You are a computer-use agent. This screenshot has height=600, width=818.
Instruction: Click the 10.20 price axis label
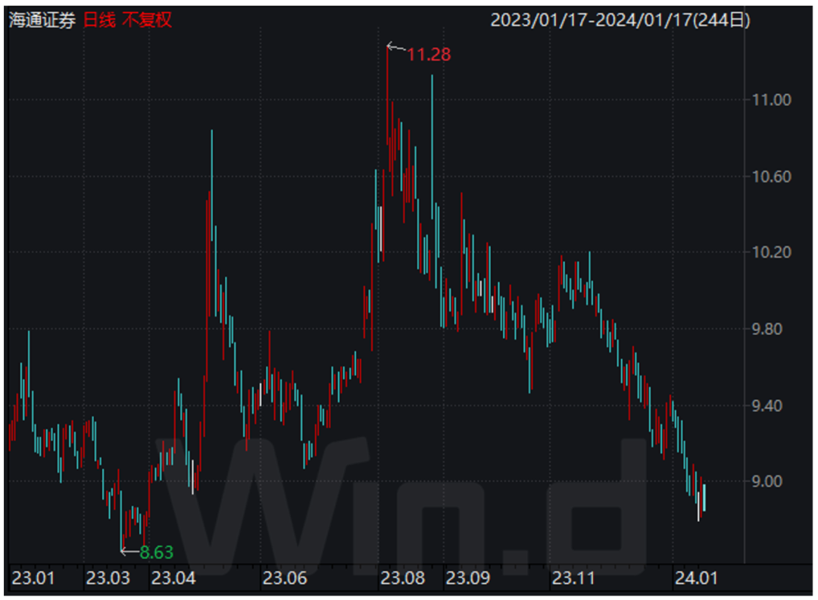(771, 252)
